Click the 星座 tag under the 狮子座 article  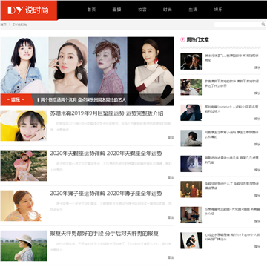[171, 217]
